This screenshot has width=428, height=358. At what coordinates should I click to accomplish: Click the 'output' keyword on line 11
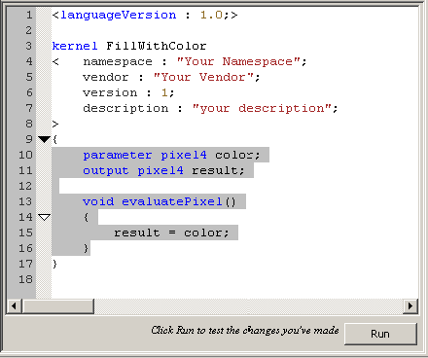(x=106, y=170)
